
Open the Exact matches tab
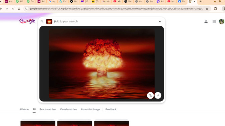(x=48, y=109)
